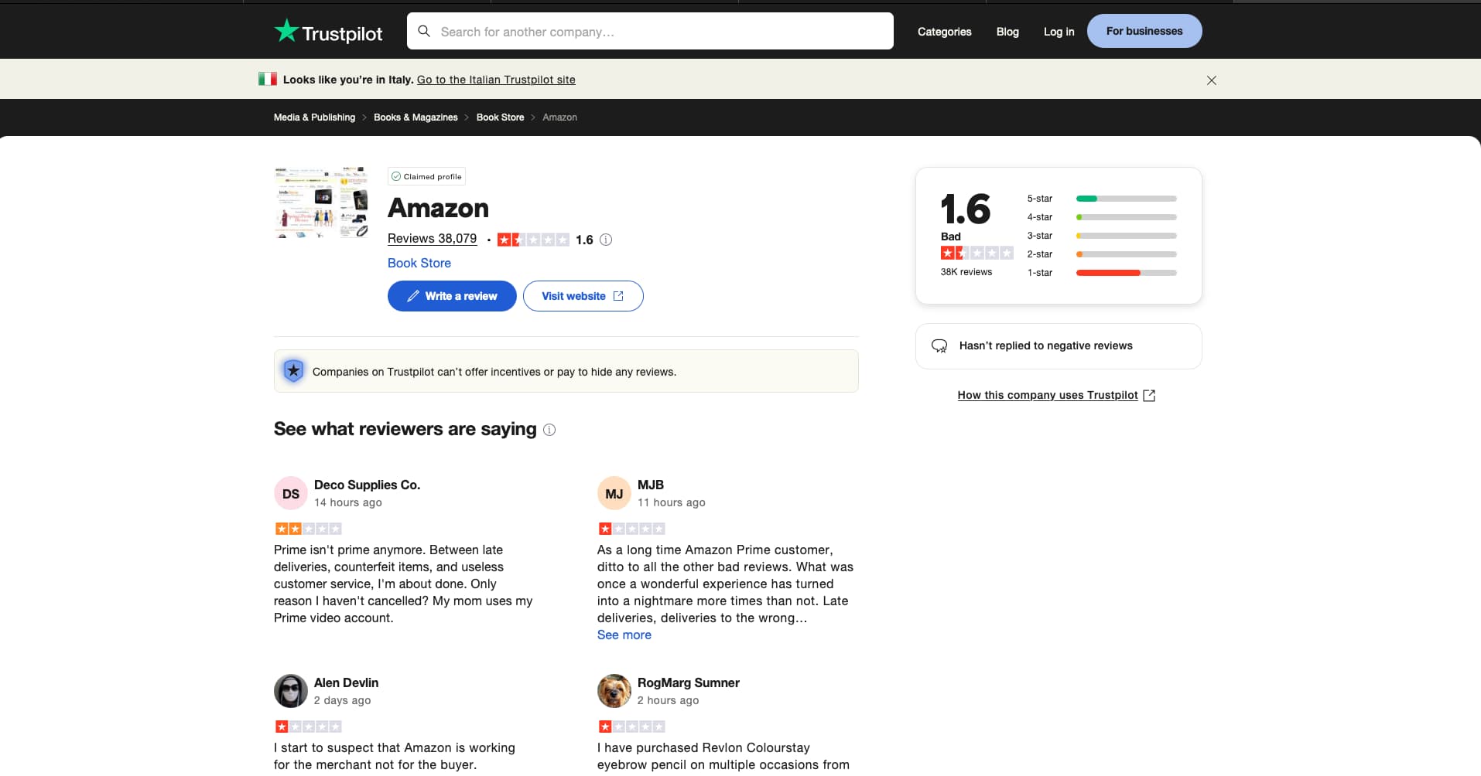Click the speech bubble reply icon
This screenshot has width=1481, height=776.
[939, 345]
